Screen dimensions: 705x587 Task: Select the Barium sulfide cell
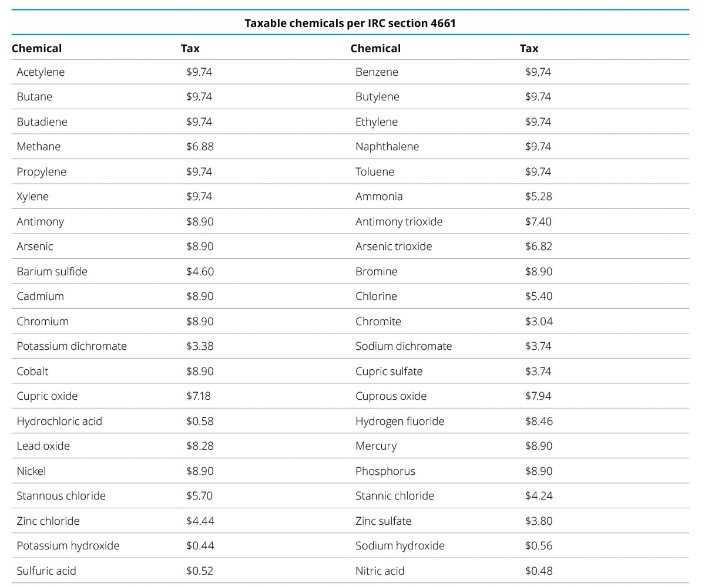pyautogui.click(x=52, y=272)
